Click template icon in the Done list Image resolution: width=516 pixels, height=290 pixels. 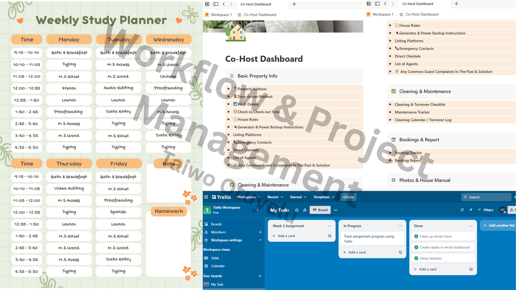point(471,269)
